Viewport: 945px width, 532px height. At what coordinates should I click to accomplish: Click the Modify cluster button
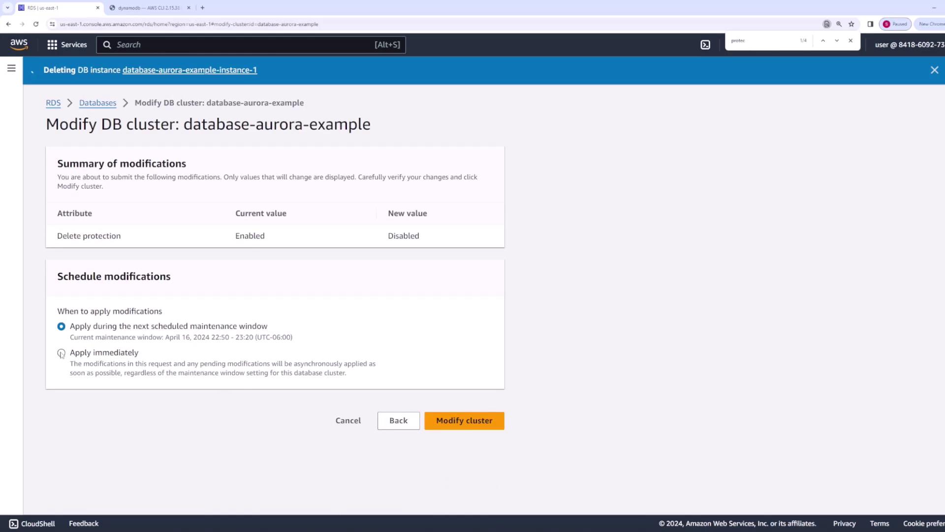coord(464,421)
